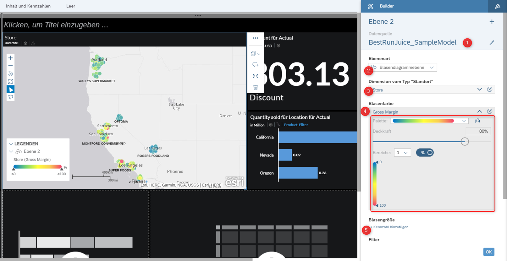The image size is (507, 261).
Task: Click the OK button
Action: (x=489, y=252)
